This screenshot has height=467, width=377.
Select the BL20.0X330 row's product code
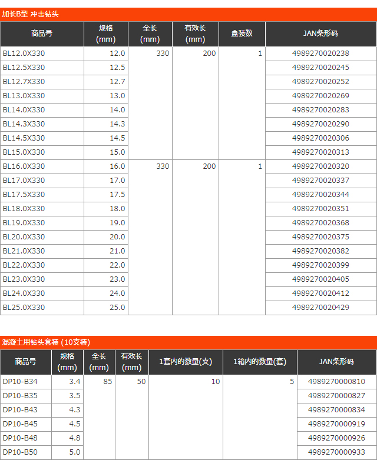[24, 237]
